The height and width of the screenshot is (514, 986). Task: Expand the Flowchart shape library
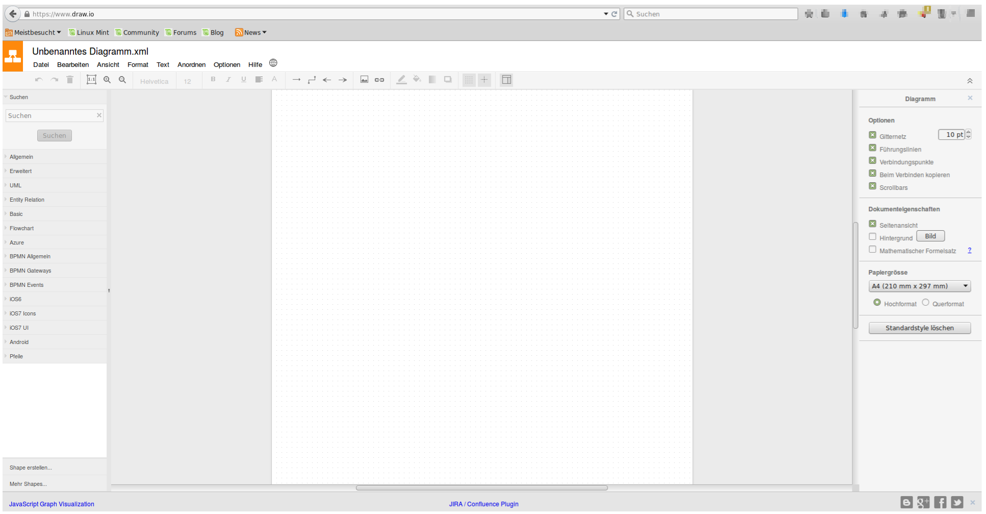[x=55, y=228]
